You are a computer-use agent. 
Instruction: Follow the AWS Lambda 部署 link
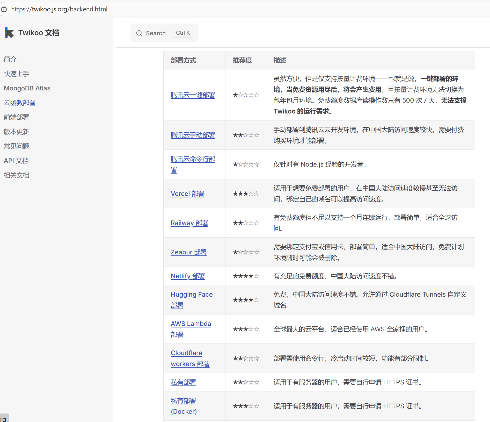[191, 329]
